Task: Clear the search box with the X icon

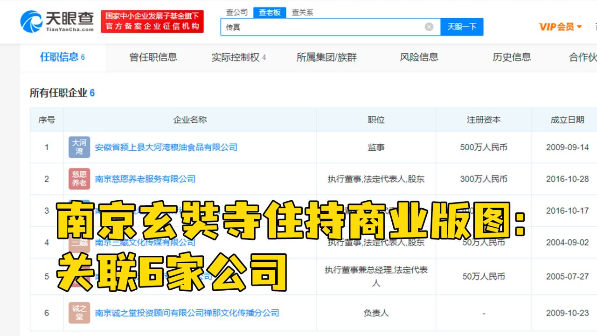Action: point(429,27)
